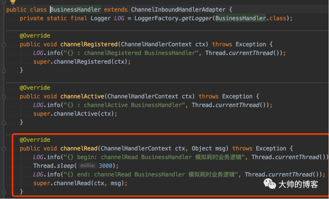Viewport: 329px width, 199px height.
Task: Click @Override above channelRead method
Action: pos(35,140)
